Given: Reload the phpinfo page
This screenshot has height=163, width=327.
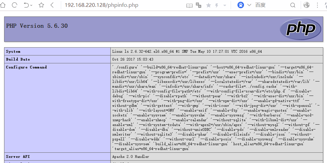Looking at the screenshot, I should click(14, 5).
